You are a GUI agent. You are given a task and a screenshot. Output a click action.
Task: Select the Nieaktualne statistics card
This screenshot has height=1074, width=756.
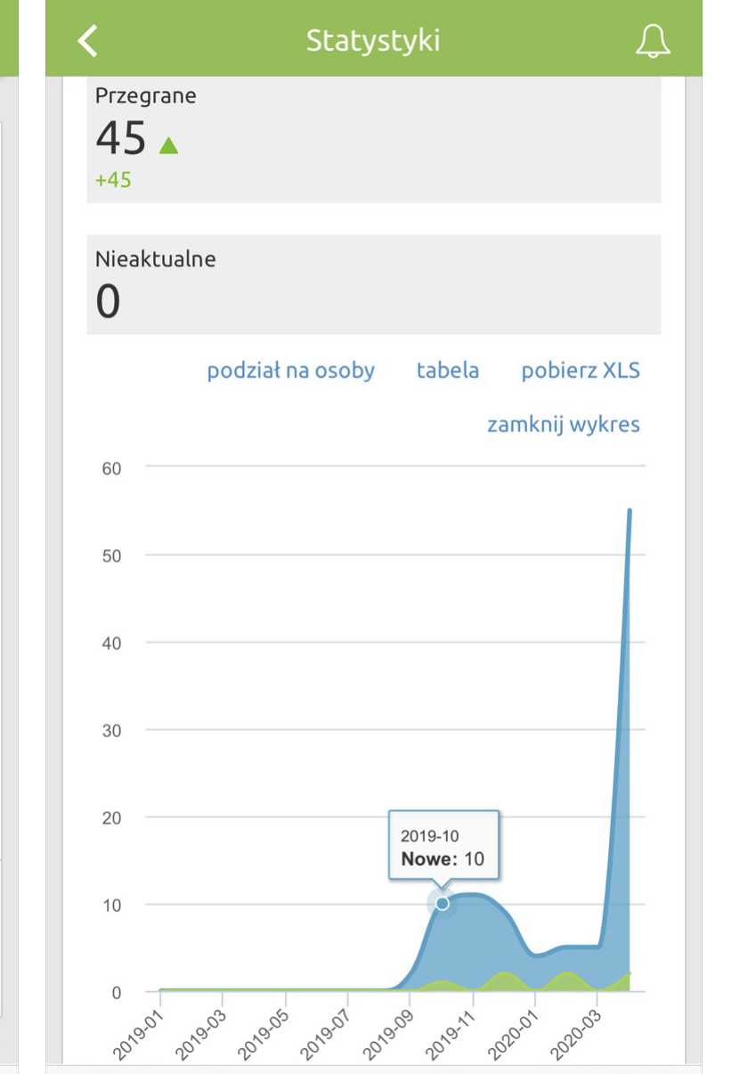[373, 284]
